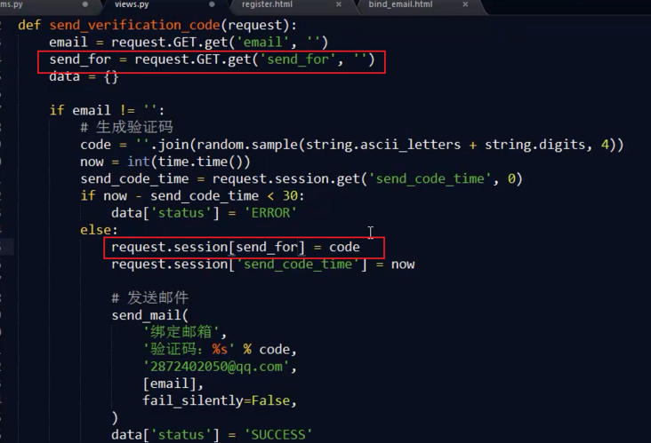Click the else: keyword line

99,230
